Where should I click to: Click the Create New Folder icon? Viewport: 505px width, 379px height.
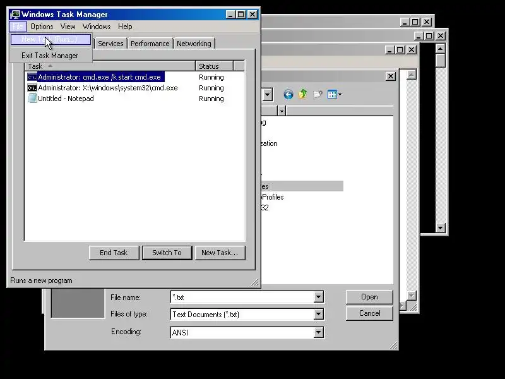318,94
